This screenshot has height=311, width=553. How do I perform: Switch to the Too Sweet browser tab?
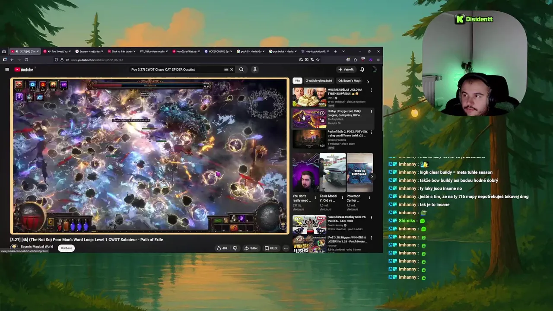57,51
